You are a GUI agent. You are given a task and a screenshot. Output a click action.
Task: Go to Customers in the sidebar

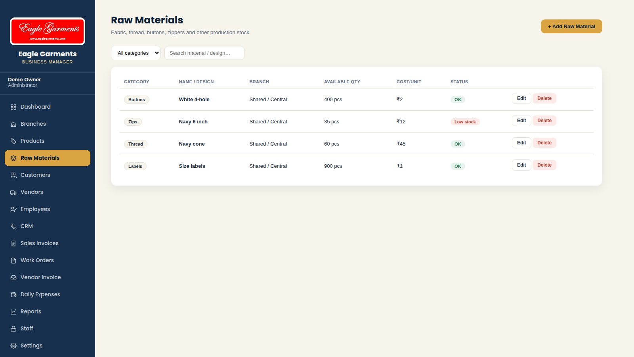tap(48, 175)
